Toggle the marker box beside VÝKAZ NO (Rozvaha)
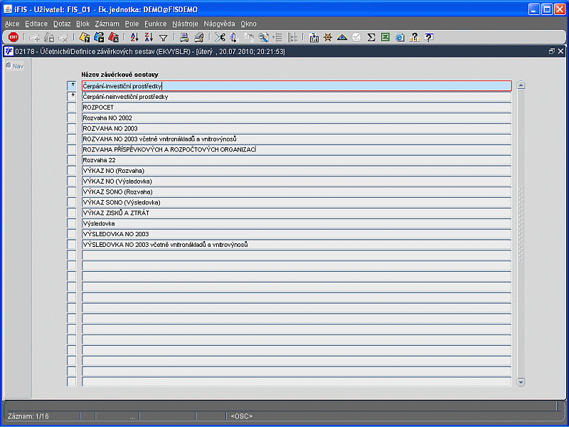Image resolution: width=569 pixels, height=427 pixels. pyautogui.click(x=72, y=170)
